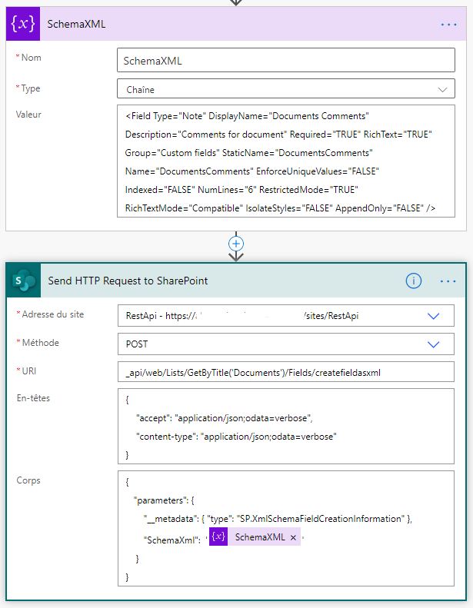Click the RichTextMode="Compatible" line in Valeur
Screen dimensions: 473x608
pos(280,208)
